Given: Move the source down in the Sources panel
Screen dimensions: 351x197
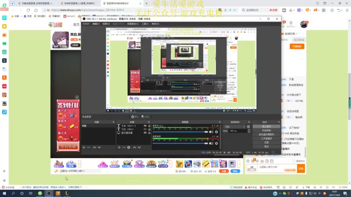Looking at the screenshot, I should 139,148.
